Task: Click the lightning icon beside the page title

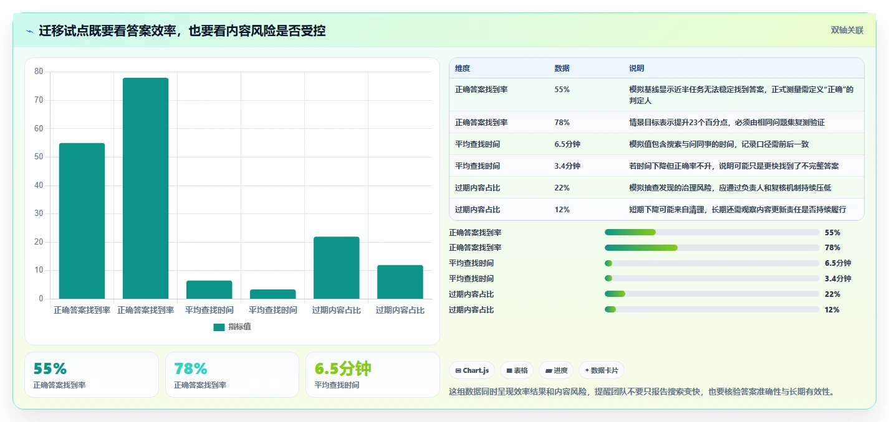Action: tap(29, 31)
